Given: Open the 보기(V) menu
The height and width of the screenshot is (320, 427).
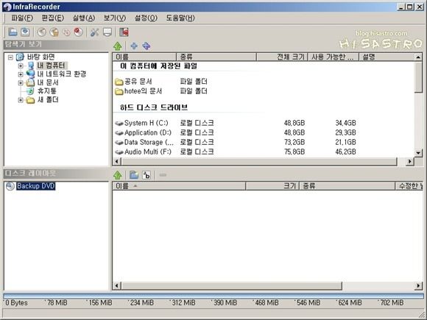Looking at the screenshot, I should coord(115,18).
